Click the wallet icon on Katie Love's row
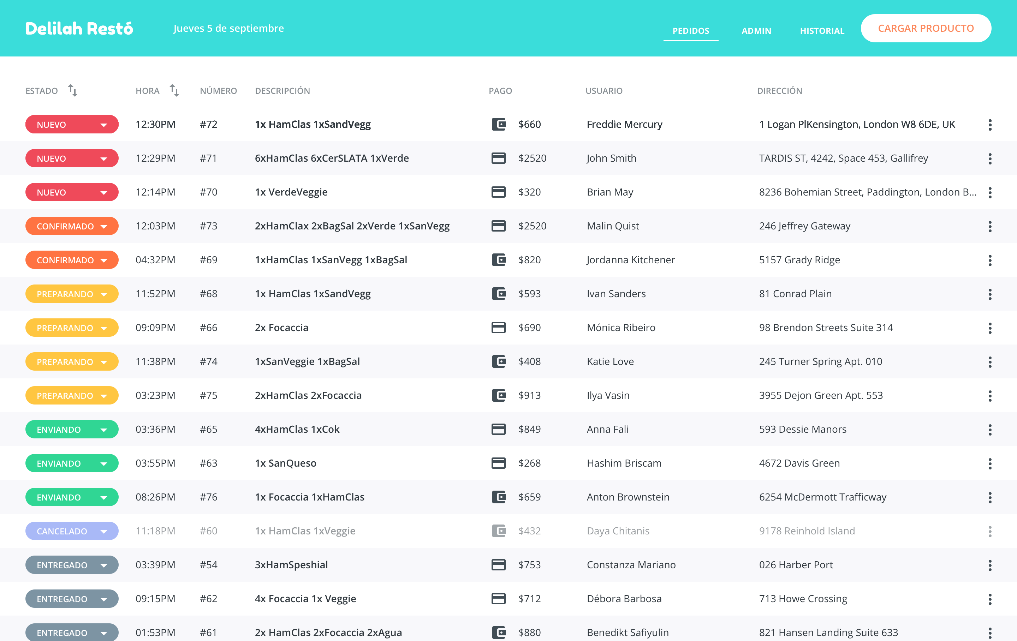The width and height of the screenshot is (1017, 641). [499, 361]
